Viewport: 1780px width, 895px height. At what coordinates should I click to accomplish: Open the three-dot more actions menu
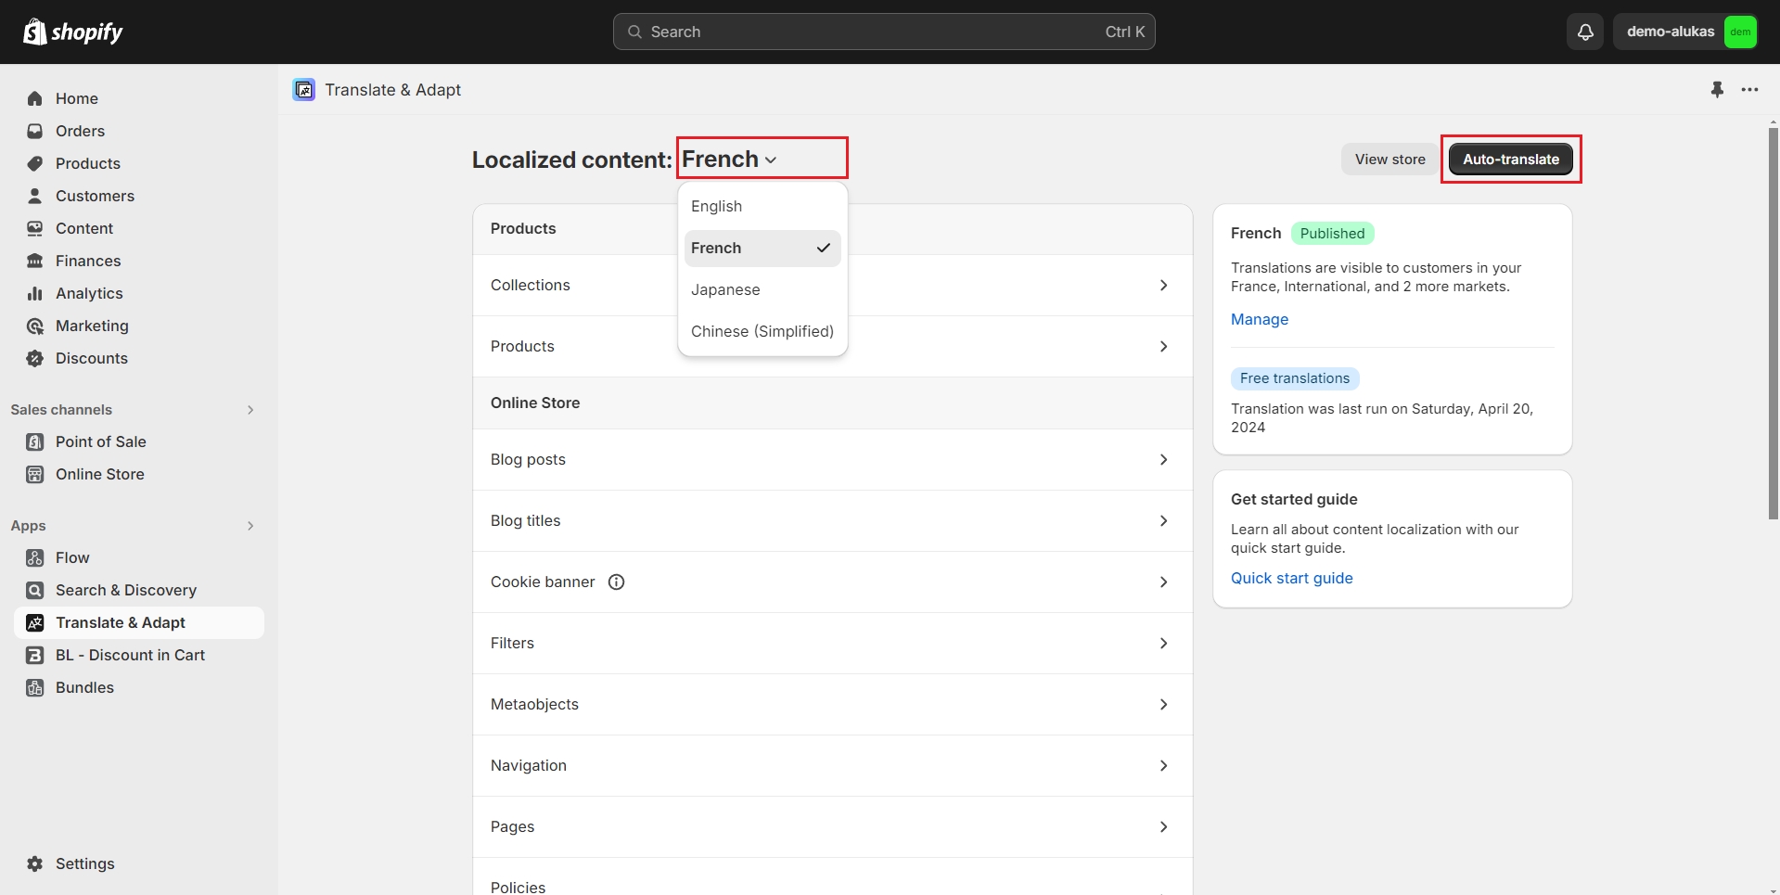[1749, 90]
